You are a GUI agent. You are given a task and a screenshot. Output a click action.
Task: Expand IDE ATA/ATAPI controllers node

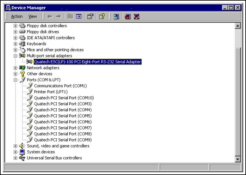click(15, 38)
